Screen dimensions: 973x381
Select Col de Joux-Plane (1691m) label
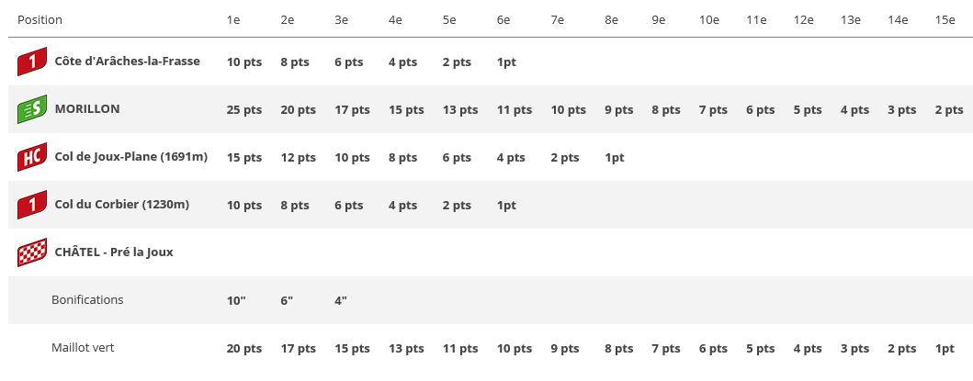[130, 157]
